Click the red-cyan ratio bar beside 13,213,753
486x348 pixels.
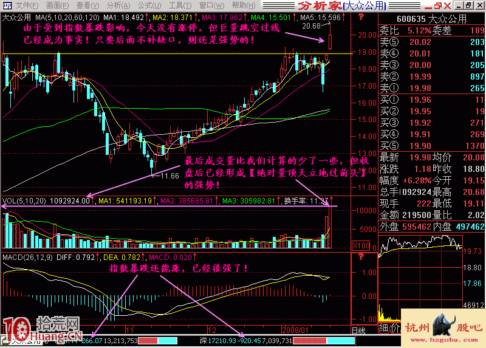[x=157, y=341]
